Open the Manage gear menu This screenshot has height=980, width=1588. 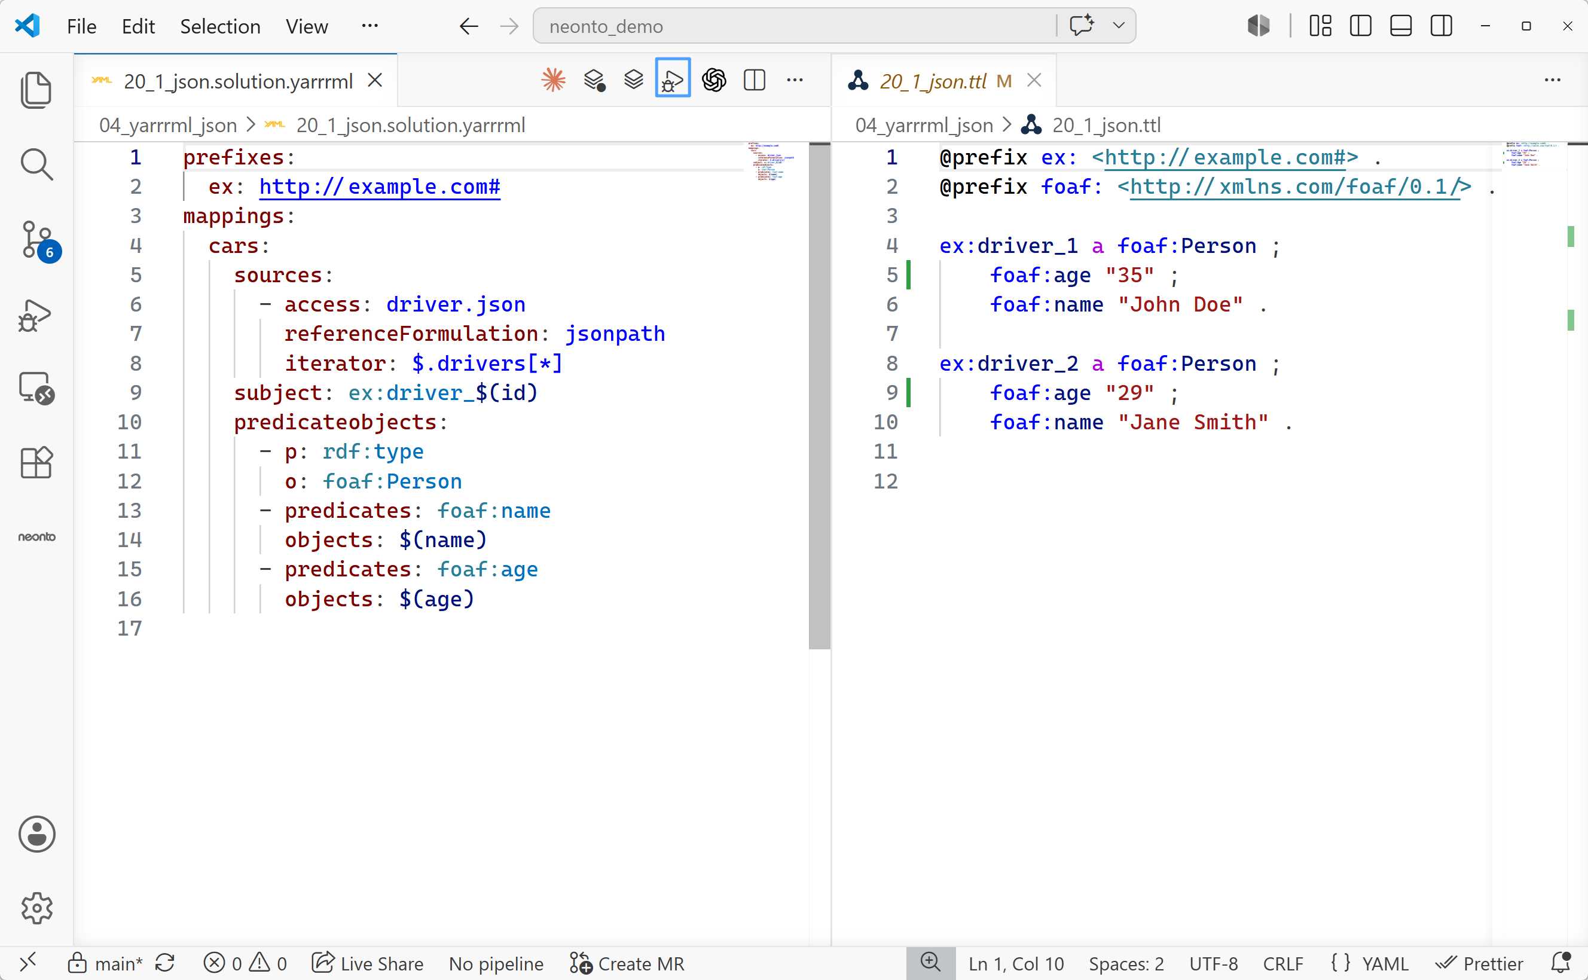[37, 908]
